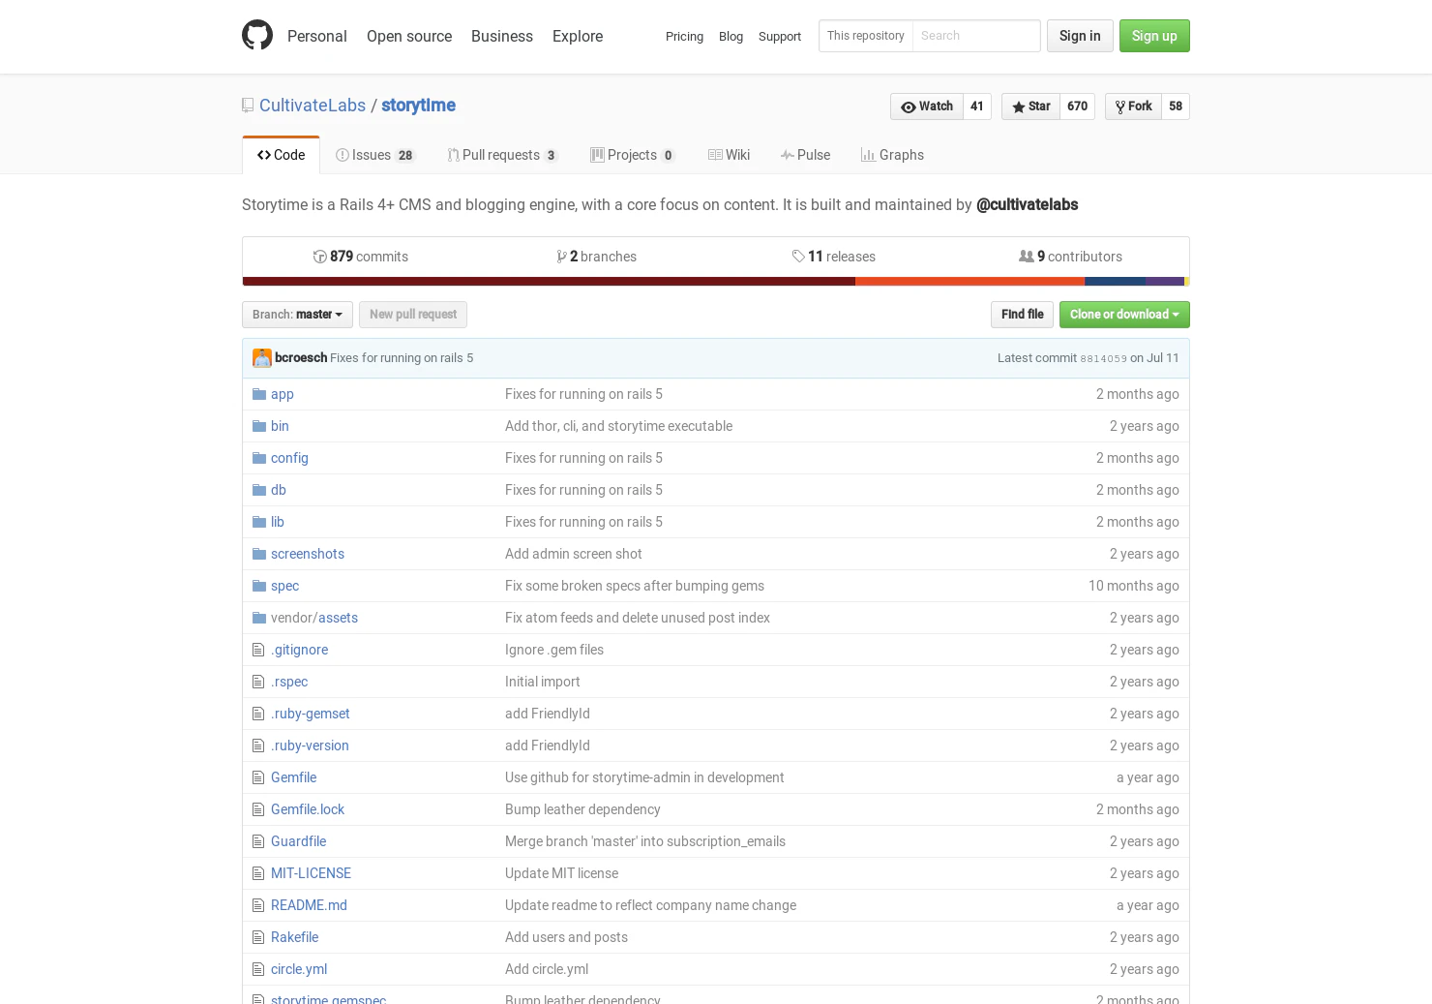The height and width of the screenshot is (1004, 1432).
Task: Open the CultivateLabs owner link
Action: coord(313,106)
